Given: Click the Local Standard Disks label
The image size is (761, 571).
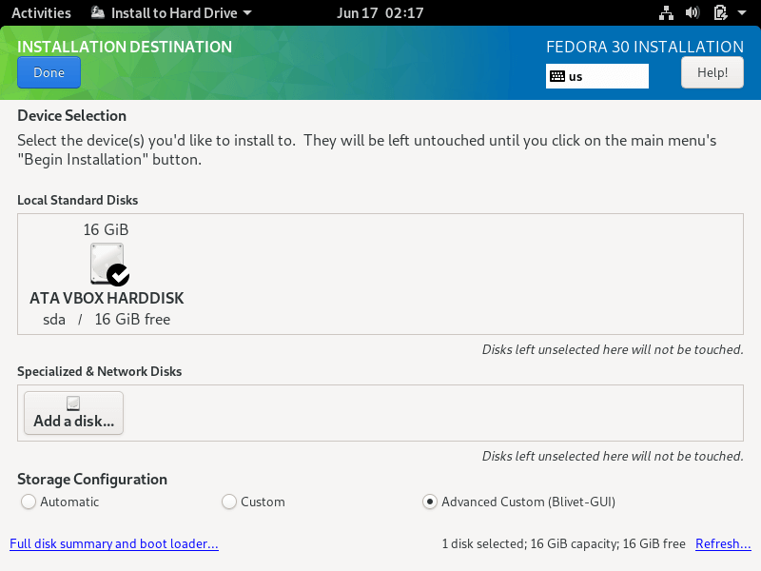Looking at the screenshot, I should pos(78,200).
